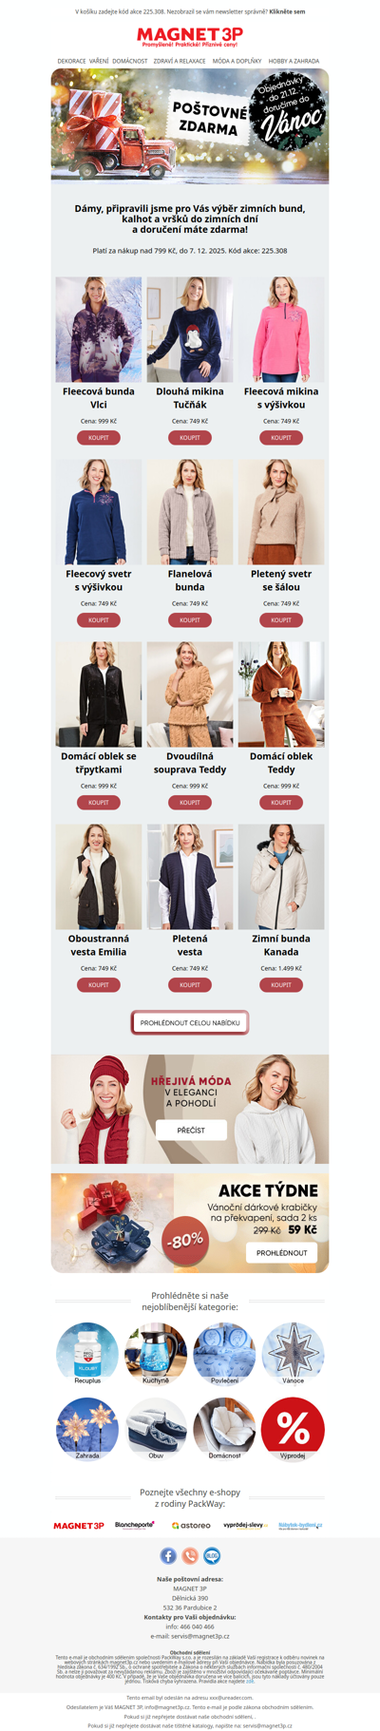Screen dimensions: 380x1731
Task: Click the MAGNET 3P header logo
Action: [190, 36]
